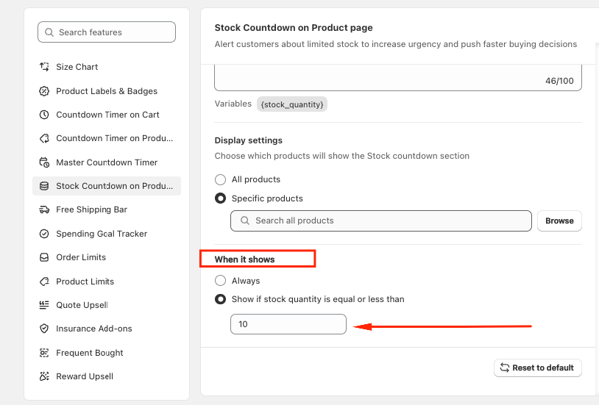Click the 'Alert customers about limited stock' description
Screen dimensions: 599x405
[x=396, y=44]
